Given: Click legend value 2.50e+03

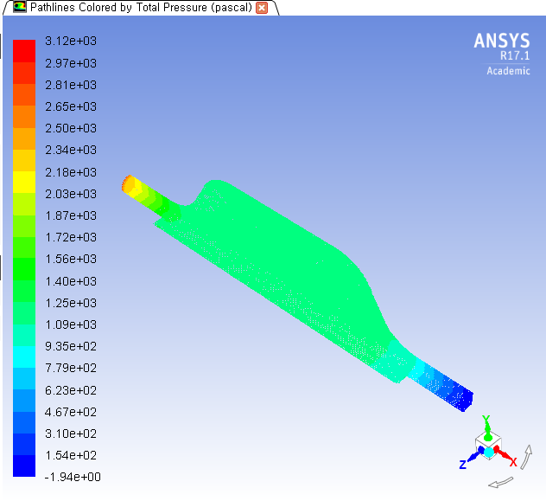Looking at the screenshot, I should 71,128.
